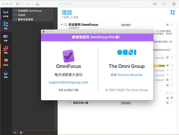Click the 7 动作, 3 项目 summary text
Viewport: 179px width, 135px height.
coord(70,17)
